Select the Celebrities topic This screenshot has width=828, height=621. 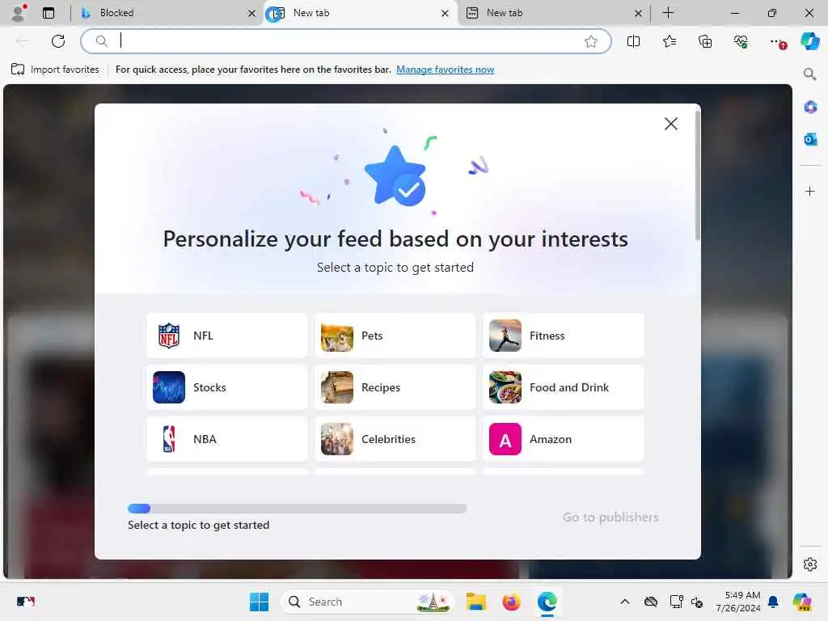[x=395, y=439]
